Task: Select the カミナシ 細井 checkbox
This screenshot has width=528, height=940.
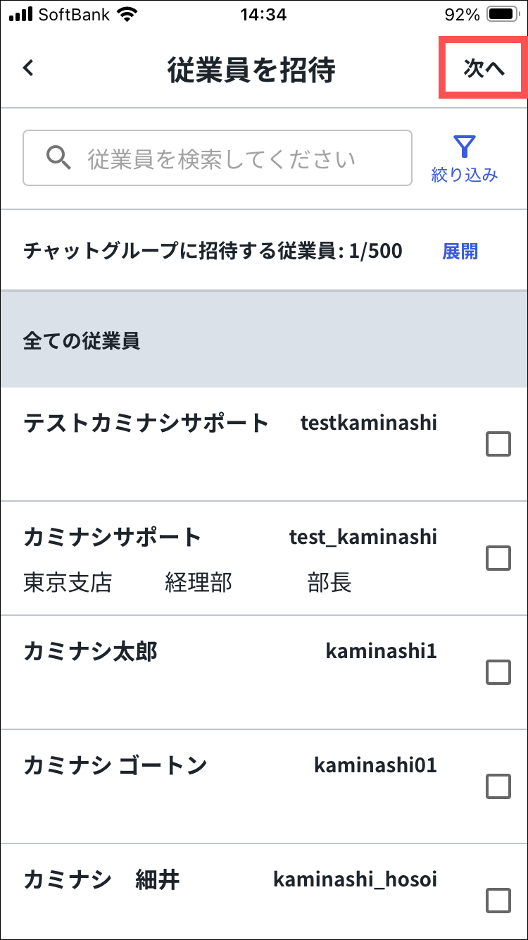Action: tap(498, 901)
